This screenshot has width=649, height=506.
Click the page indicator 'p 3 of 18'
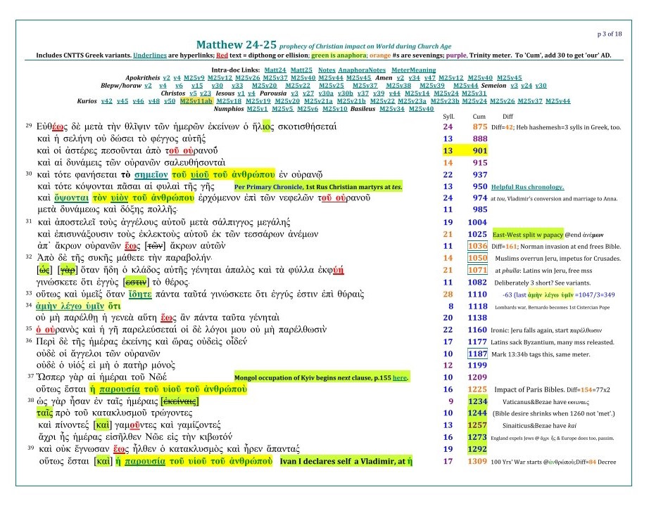click(x=610, y=34)
